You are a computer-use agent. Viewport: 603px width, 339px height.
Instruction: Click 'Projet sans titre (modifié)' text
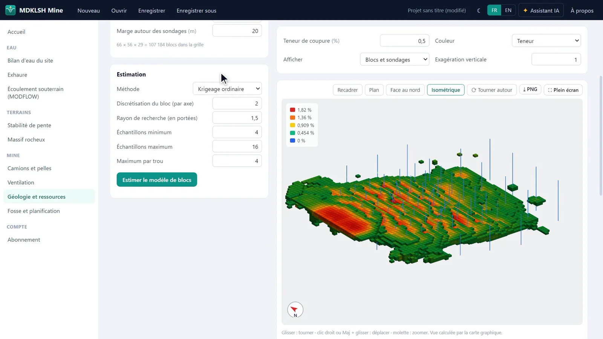click(x=437, y=11)
